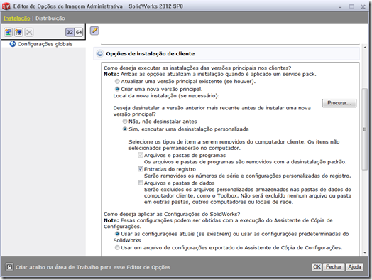Click the add computer group icon

click(9, 32)
